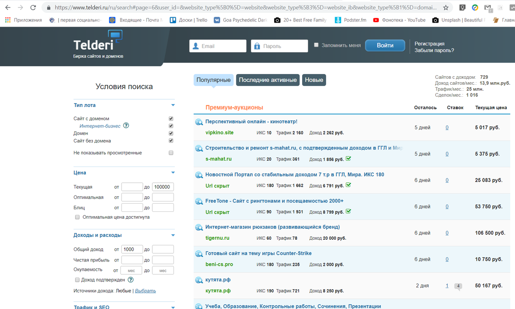The width and height of the screenshot is (515, 309).
Task: Tick Запомнить меня checkbox
Action: coord(316,45)
